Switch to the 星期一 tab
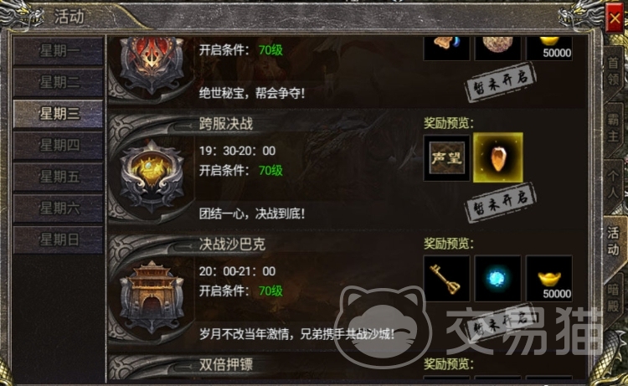This screenshot has width=628, height=386. (59, 51)
